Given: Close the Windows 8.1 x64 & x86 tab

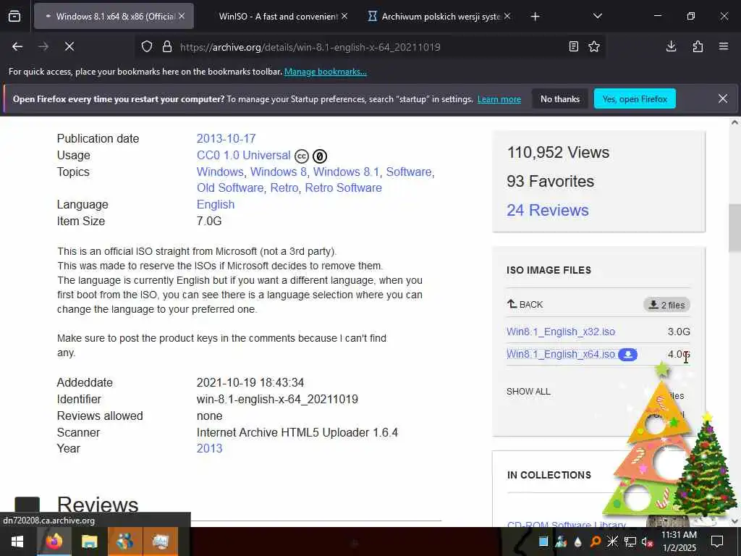Looking at the screenshot, I should pos(182,16).
